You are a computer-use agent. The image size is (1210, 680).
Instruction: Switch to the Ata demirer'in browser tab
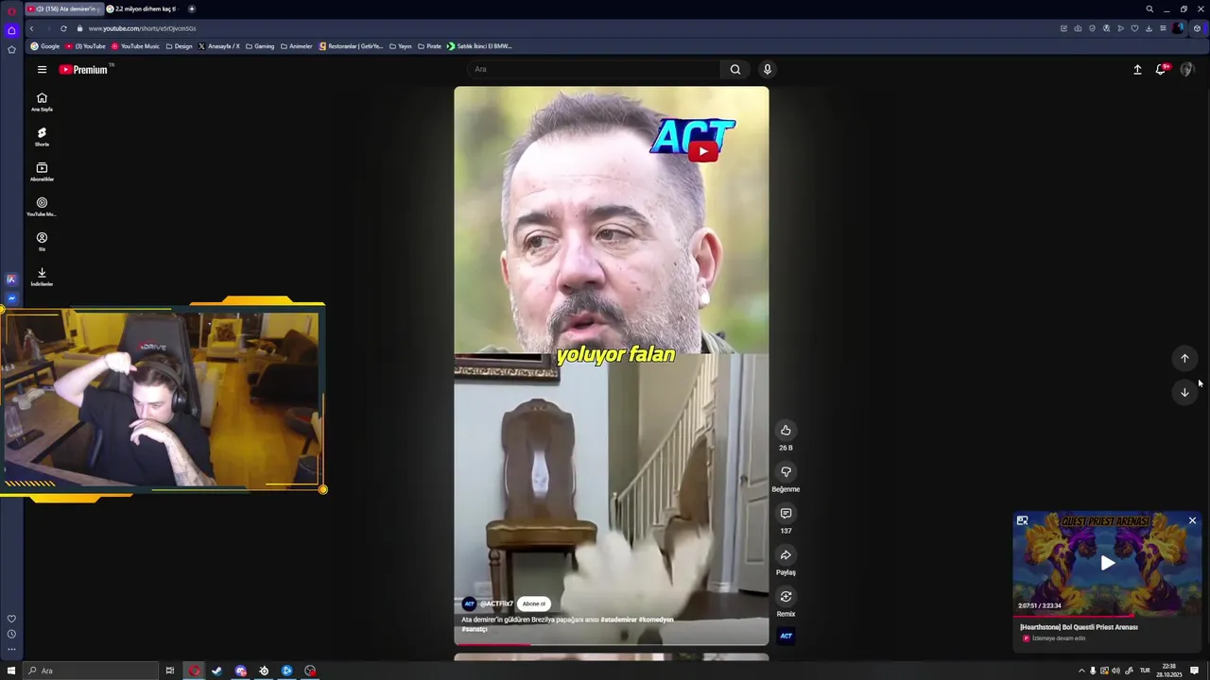pyautogui.click(x=63, y=8)
